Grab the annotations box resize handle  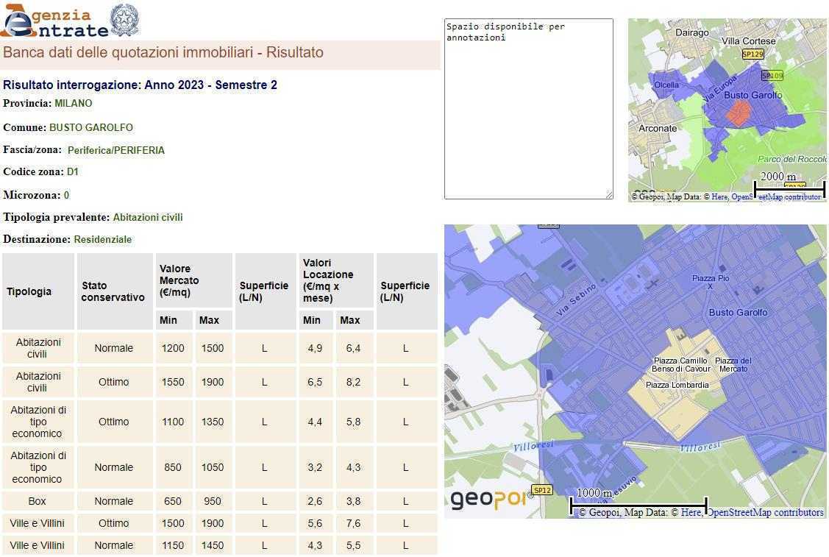pyautogui.click(x=608, y=194)
